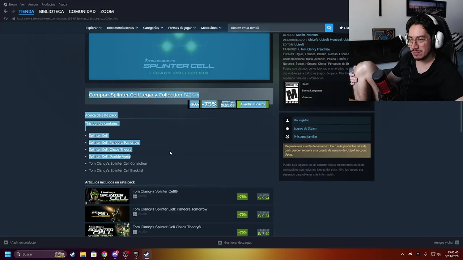Expand the Explorar dropdown
Image resolution: width=463 pixels, height=260 pixels.
[x=93, y=28]
